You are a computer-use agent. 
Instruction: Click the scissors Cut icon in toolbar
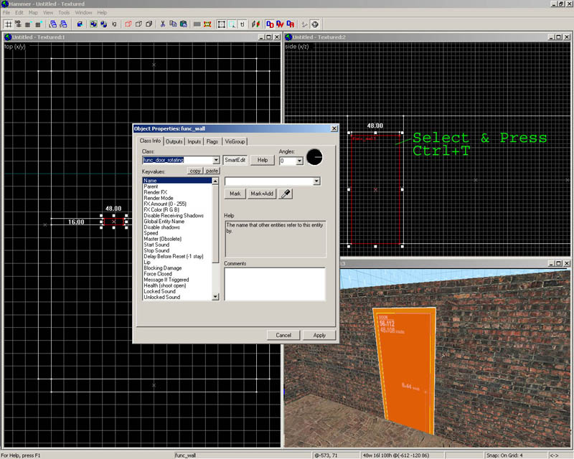[164, 24]
